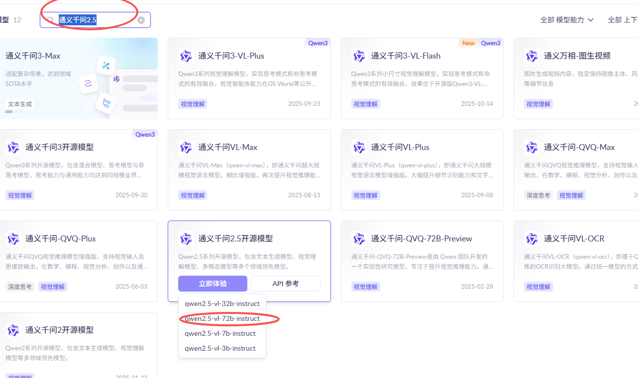The height and width of the screenshot is (378, 638).
Task: Click the 通义千问2.5开源模型 card title
Action: pos(235,238)
